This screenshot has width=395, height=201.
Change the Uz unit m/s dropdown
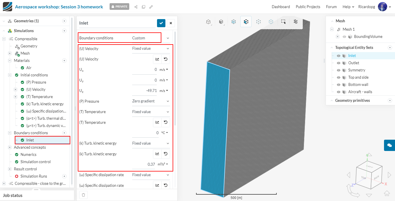[164, 91]
